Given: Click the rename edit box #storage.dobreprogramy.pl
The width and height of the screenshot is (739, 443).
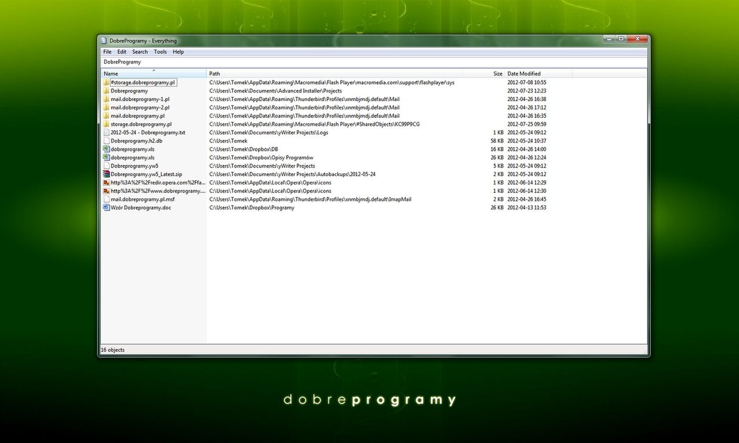Looking at the screenshot, I should tap(143, 82).
